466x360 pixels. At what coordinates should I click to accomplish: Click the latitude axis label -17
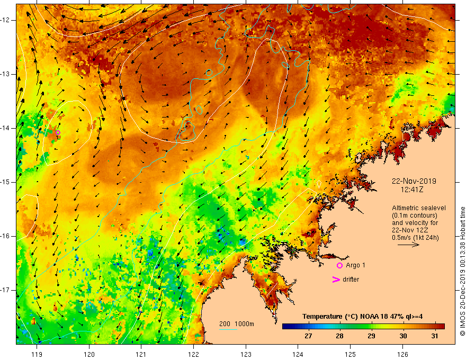pyautogui.click(x=5, y=290)
